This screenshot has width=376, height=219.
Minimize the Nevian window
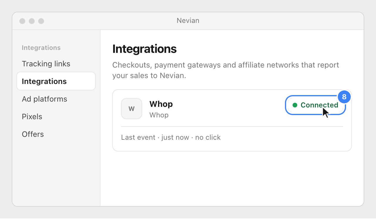coord(32,21)
